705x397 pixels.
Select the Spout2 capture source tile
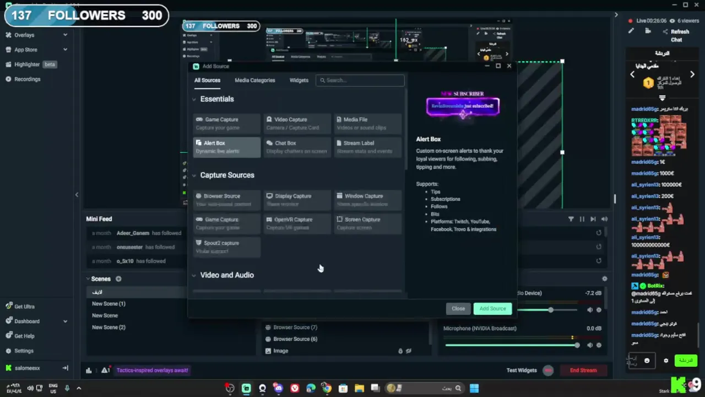coord(226,247)
